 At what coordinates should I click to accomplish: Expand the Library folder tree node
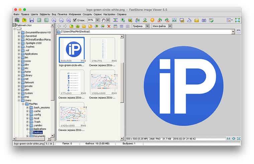tap(19, 75)
